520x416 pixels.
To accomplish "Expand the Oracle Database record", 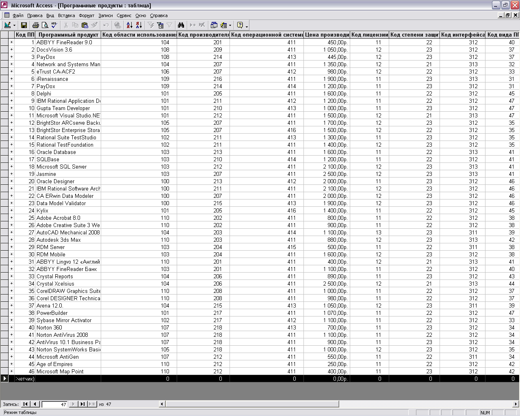I will [x=11, y=152].
